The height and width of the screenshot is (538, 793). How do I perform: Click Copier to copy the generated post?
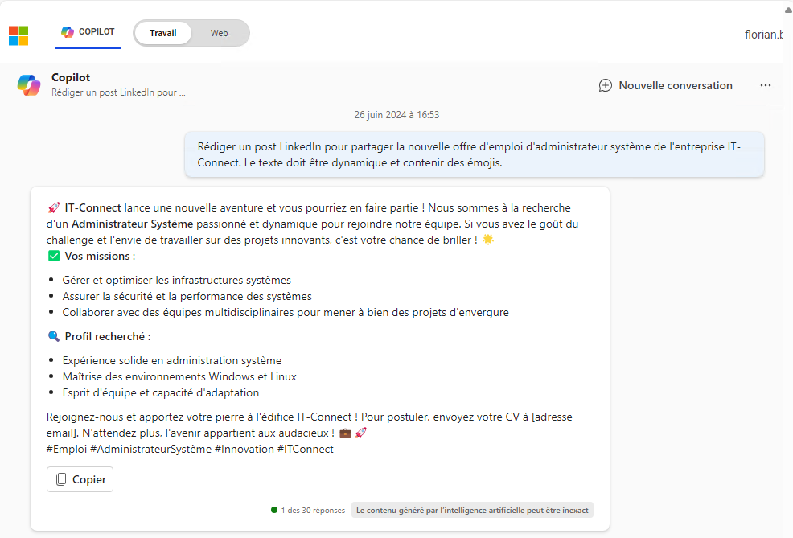coord(80,478)
